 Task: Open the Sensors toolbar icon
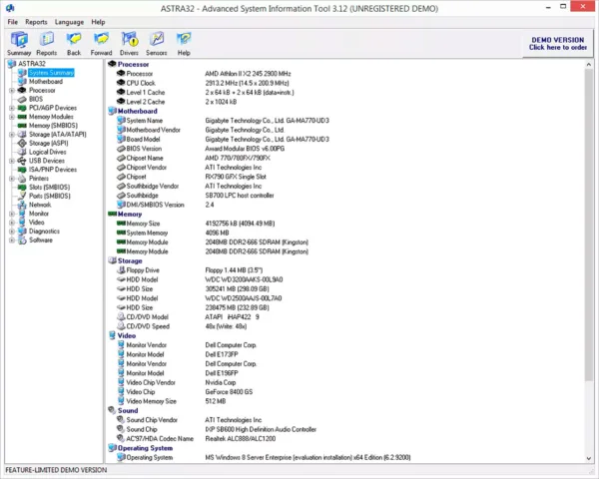[157, 44]
